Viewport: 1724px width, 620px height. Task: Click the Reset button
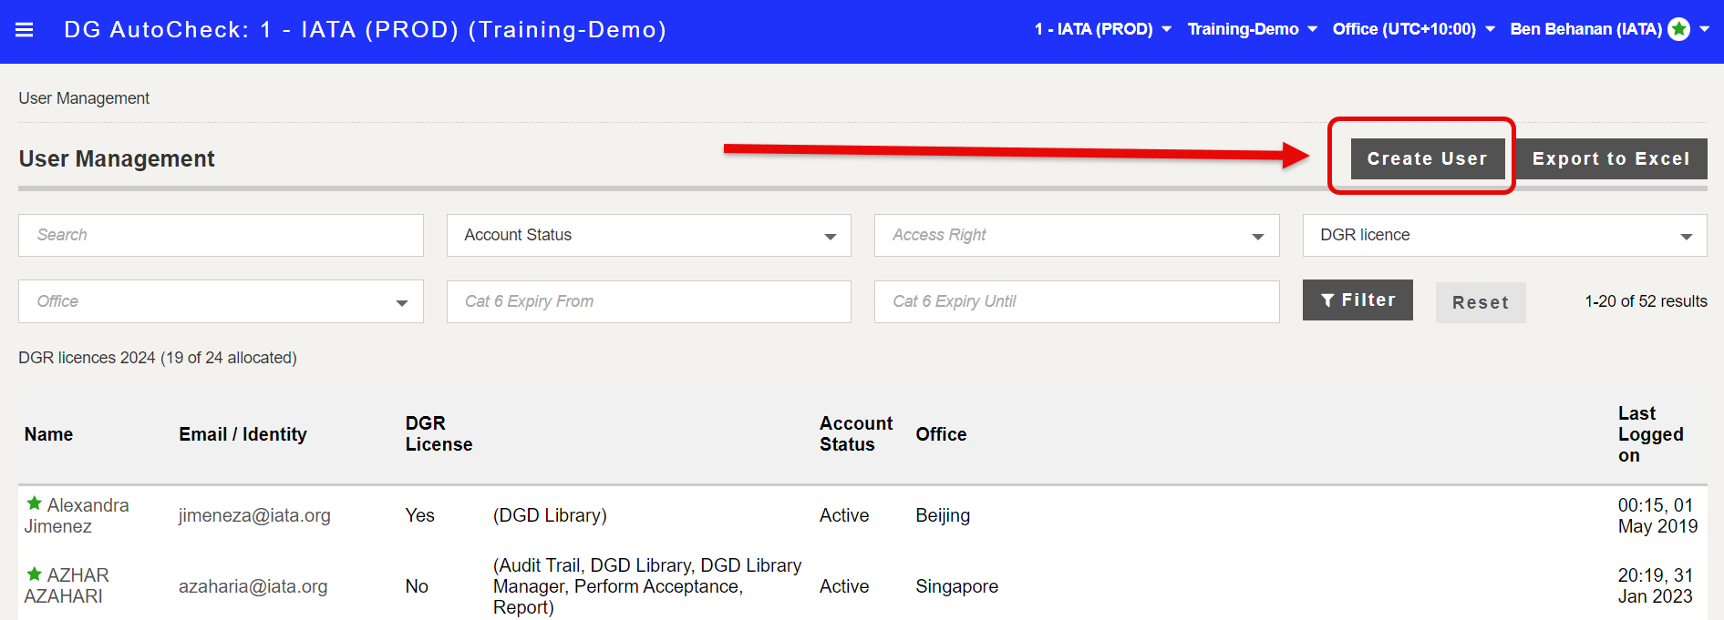click(1481, 302)
